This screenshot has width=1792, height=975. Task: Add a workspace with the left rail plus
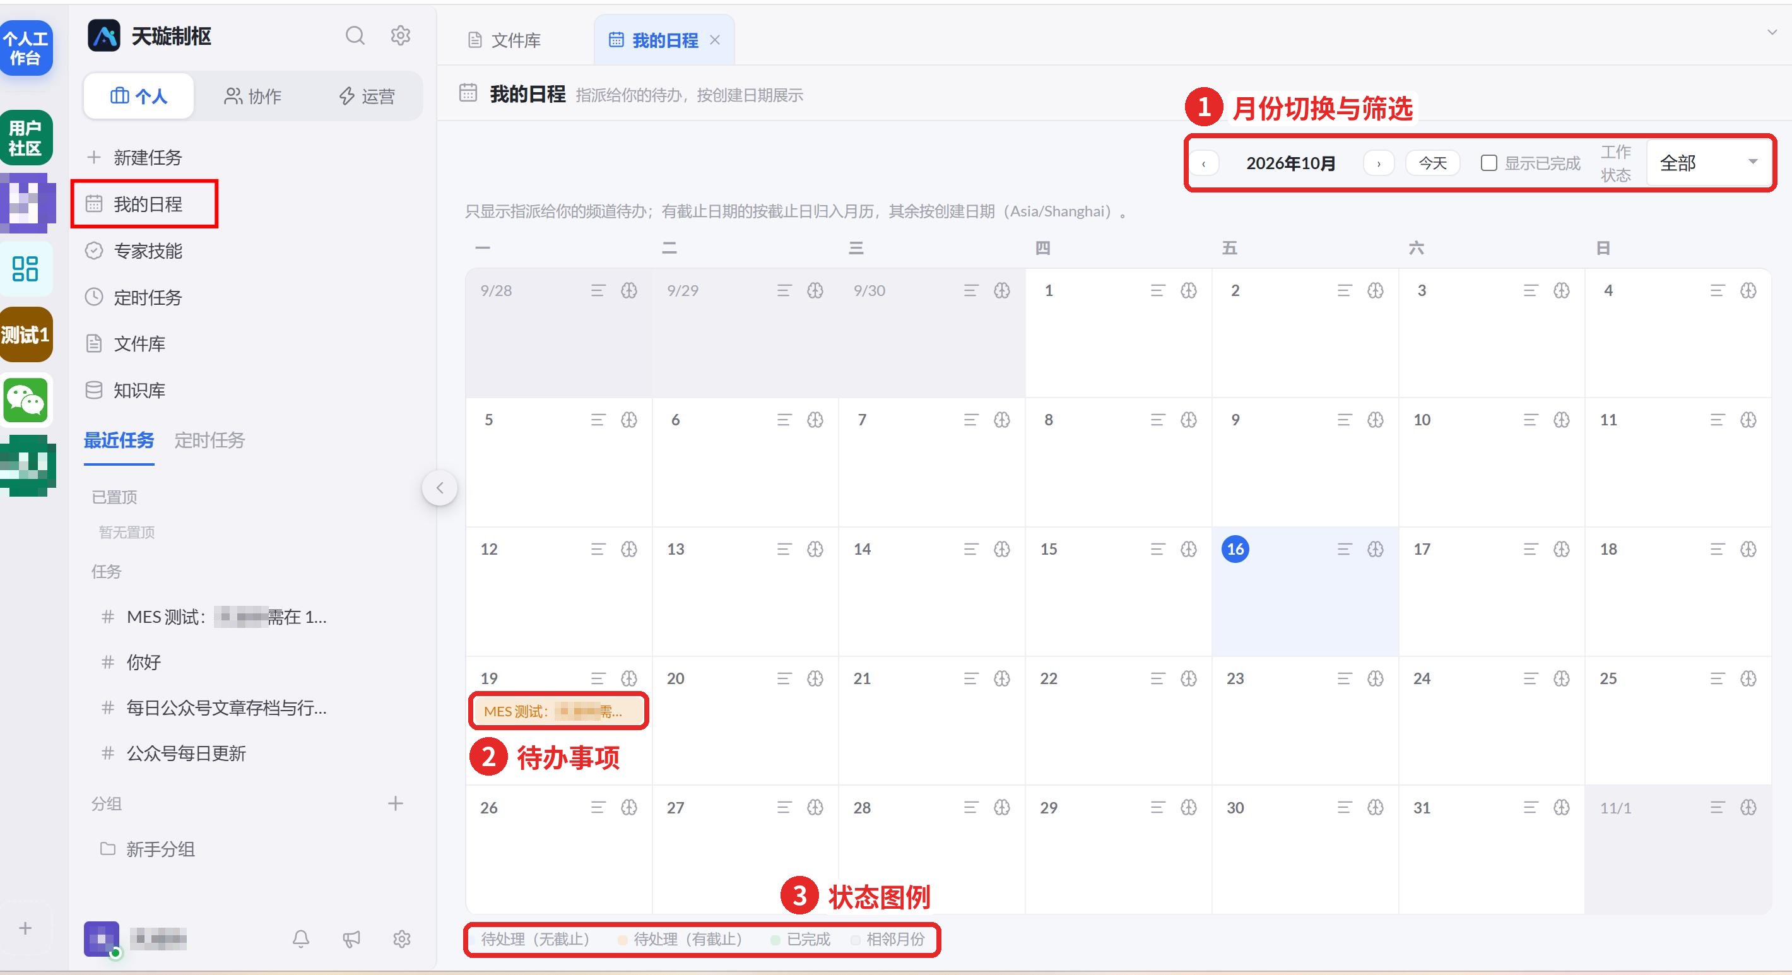pyautogui.click(x=25, y=928)
